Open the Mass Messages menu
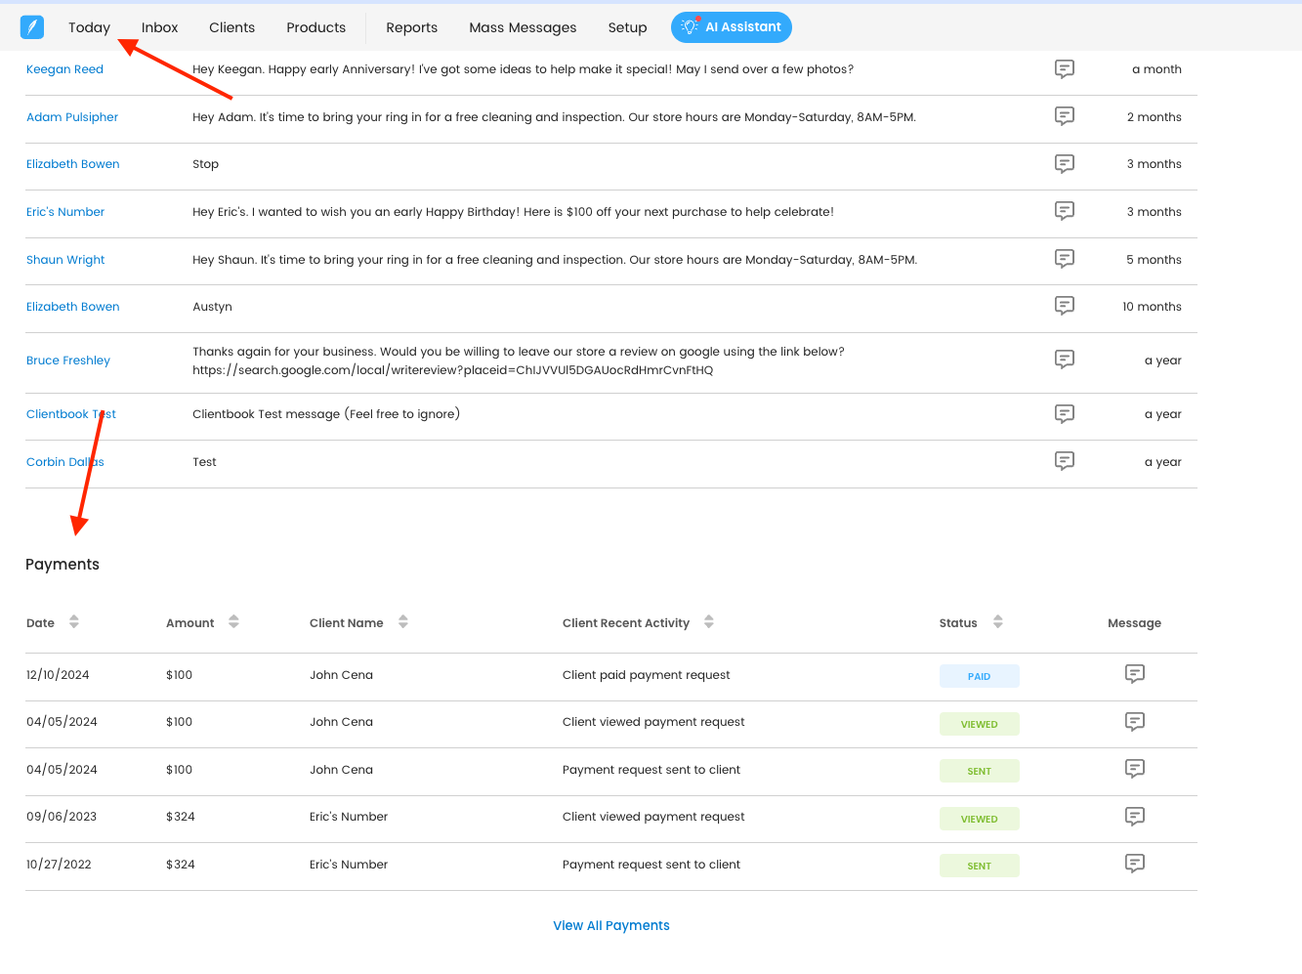This screenshot has width=1302, height=974. click(x=523, y=27)
